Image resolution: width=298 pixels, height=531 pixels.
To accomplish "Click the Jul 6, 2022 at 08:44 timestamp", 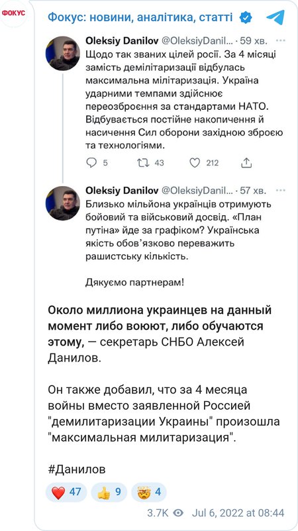I will [238, 512].
